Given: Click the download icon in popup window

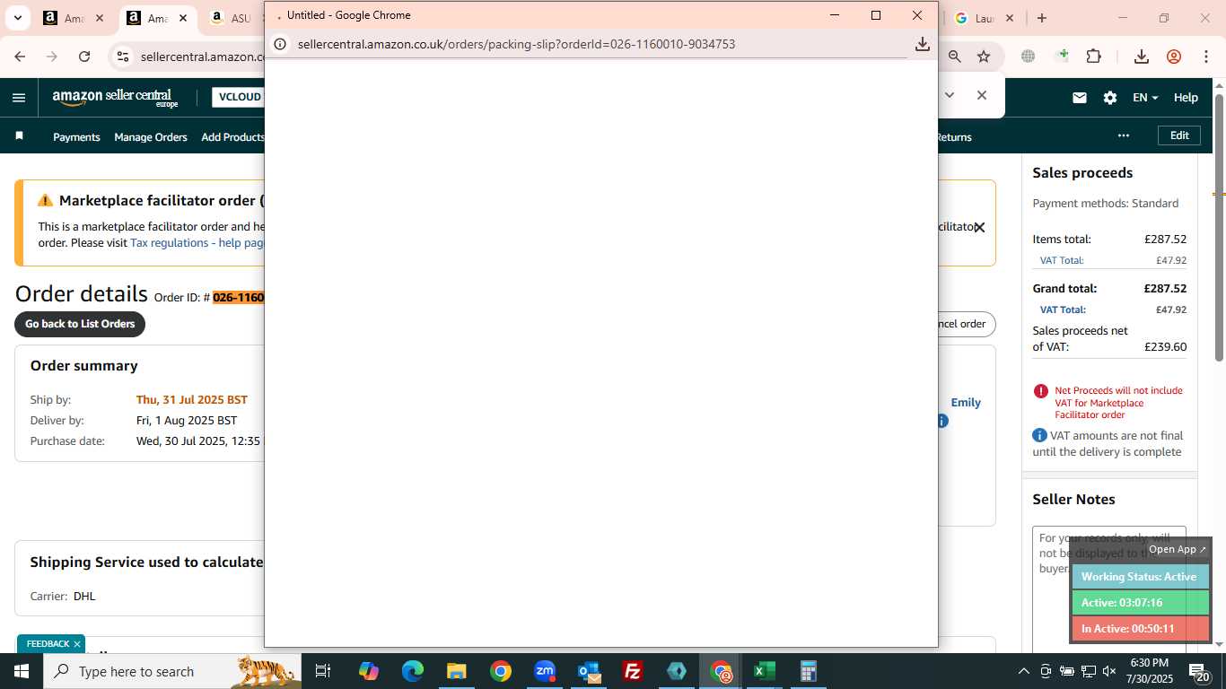Looking at the screenshot, I should (922, 44).
